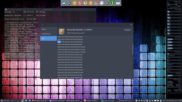This screenshot has width=182, height=102.
Task: Open the blue file manager dock icon
Action: coord(64,3)
